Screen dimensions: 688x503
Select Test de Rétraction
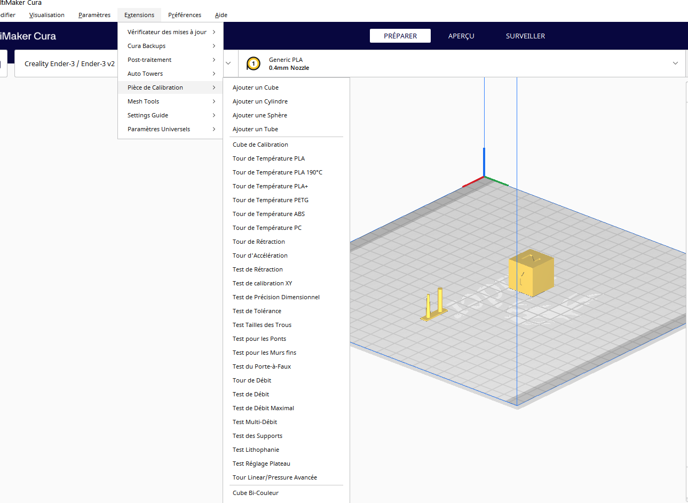[x=286, y=269]
